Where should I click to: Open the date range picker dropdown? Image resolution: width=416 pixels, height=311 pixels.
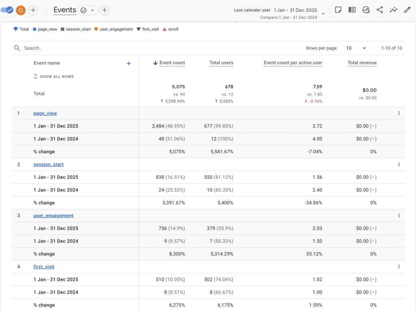click(323, 13)
